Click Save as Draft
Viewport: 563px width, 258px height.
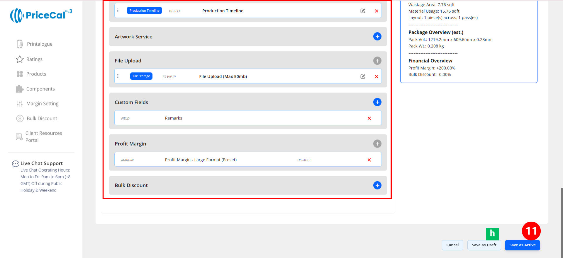[484, 245]
